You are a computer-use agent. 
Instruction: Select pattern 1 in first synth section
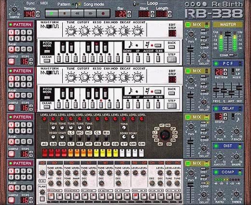pyautogui.click(x=11, y=32)
